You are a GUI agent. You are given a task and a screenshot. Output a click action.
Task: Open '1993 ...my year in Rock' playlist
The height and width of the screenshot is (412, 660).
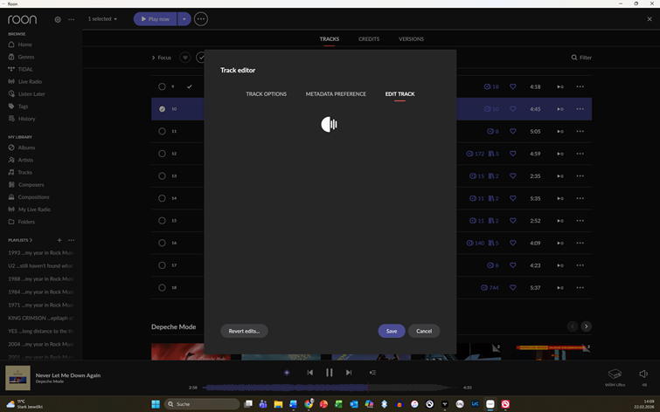tap(40, 252)
